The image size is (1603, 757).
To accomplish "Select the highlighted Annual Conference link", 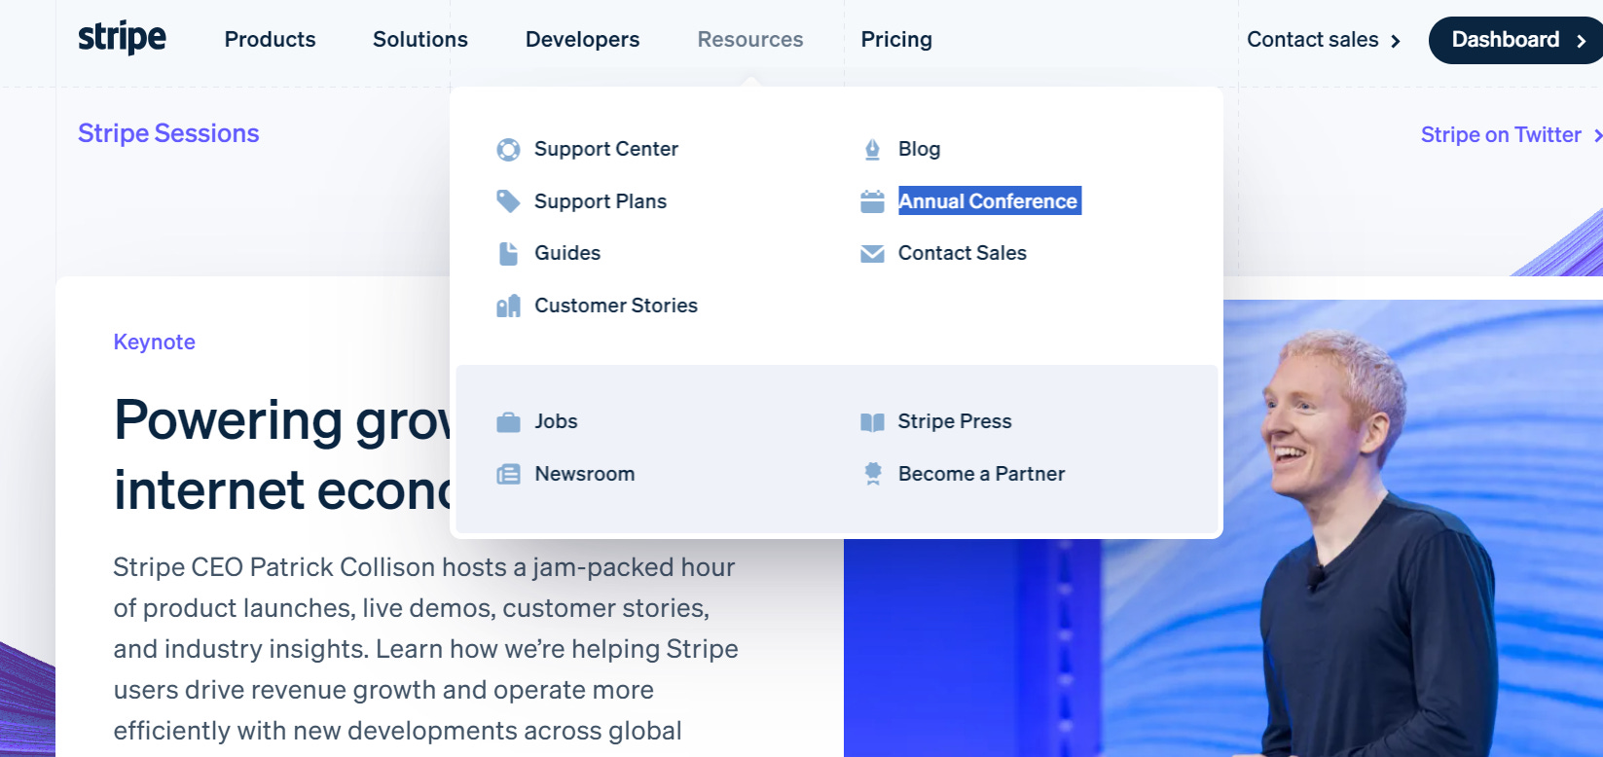I will [989, 200].
